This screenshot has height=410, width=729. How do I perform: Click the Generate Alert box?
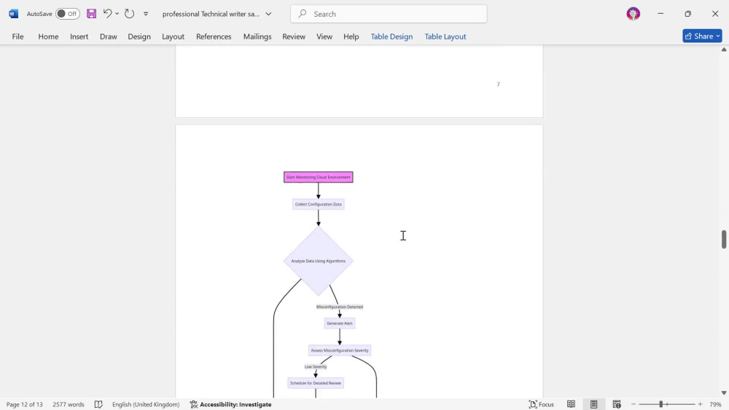click(340, 323)
